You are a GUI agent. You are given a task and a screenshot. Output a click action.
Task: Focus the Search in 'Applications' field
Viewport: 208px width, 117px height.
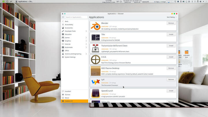click(x=76, y=17)
